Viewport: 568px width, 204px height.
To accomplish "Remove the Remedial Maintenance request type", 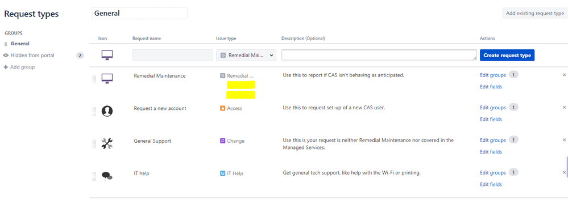I will point(564,75).
